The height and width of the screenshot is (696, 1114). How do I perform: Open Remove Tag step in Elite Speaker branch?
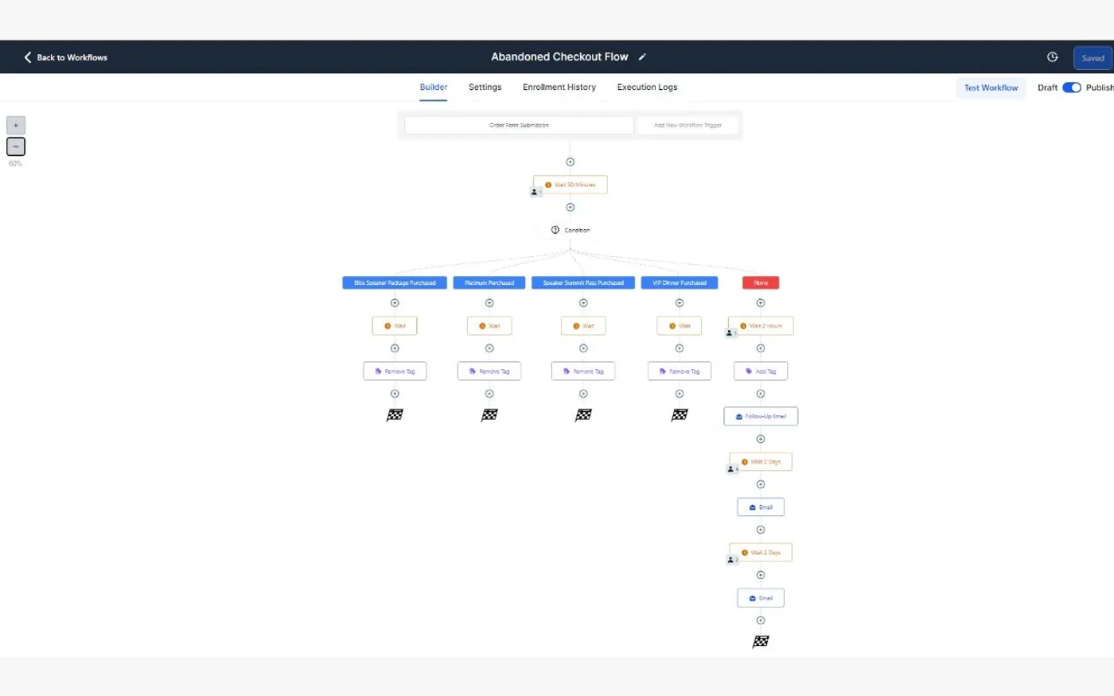[395, 371]
